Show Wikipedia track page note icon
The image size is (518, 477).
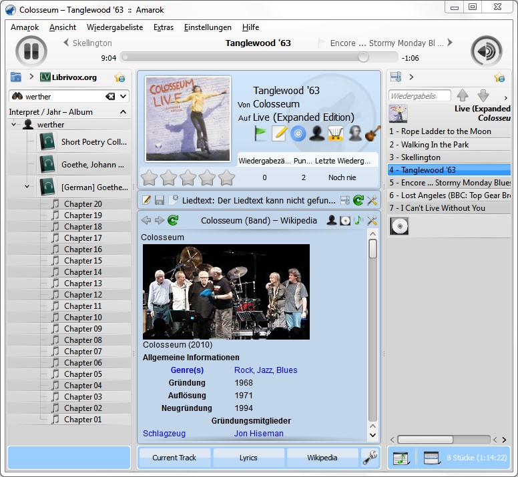tap(358, 220)
